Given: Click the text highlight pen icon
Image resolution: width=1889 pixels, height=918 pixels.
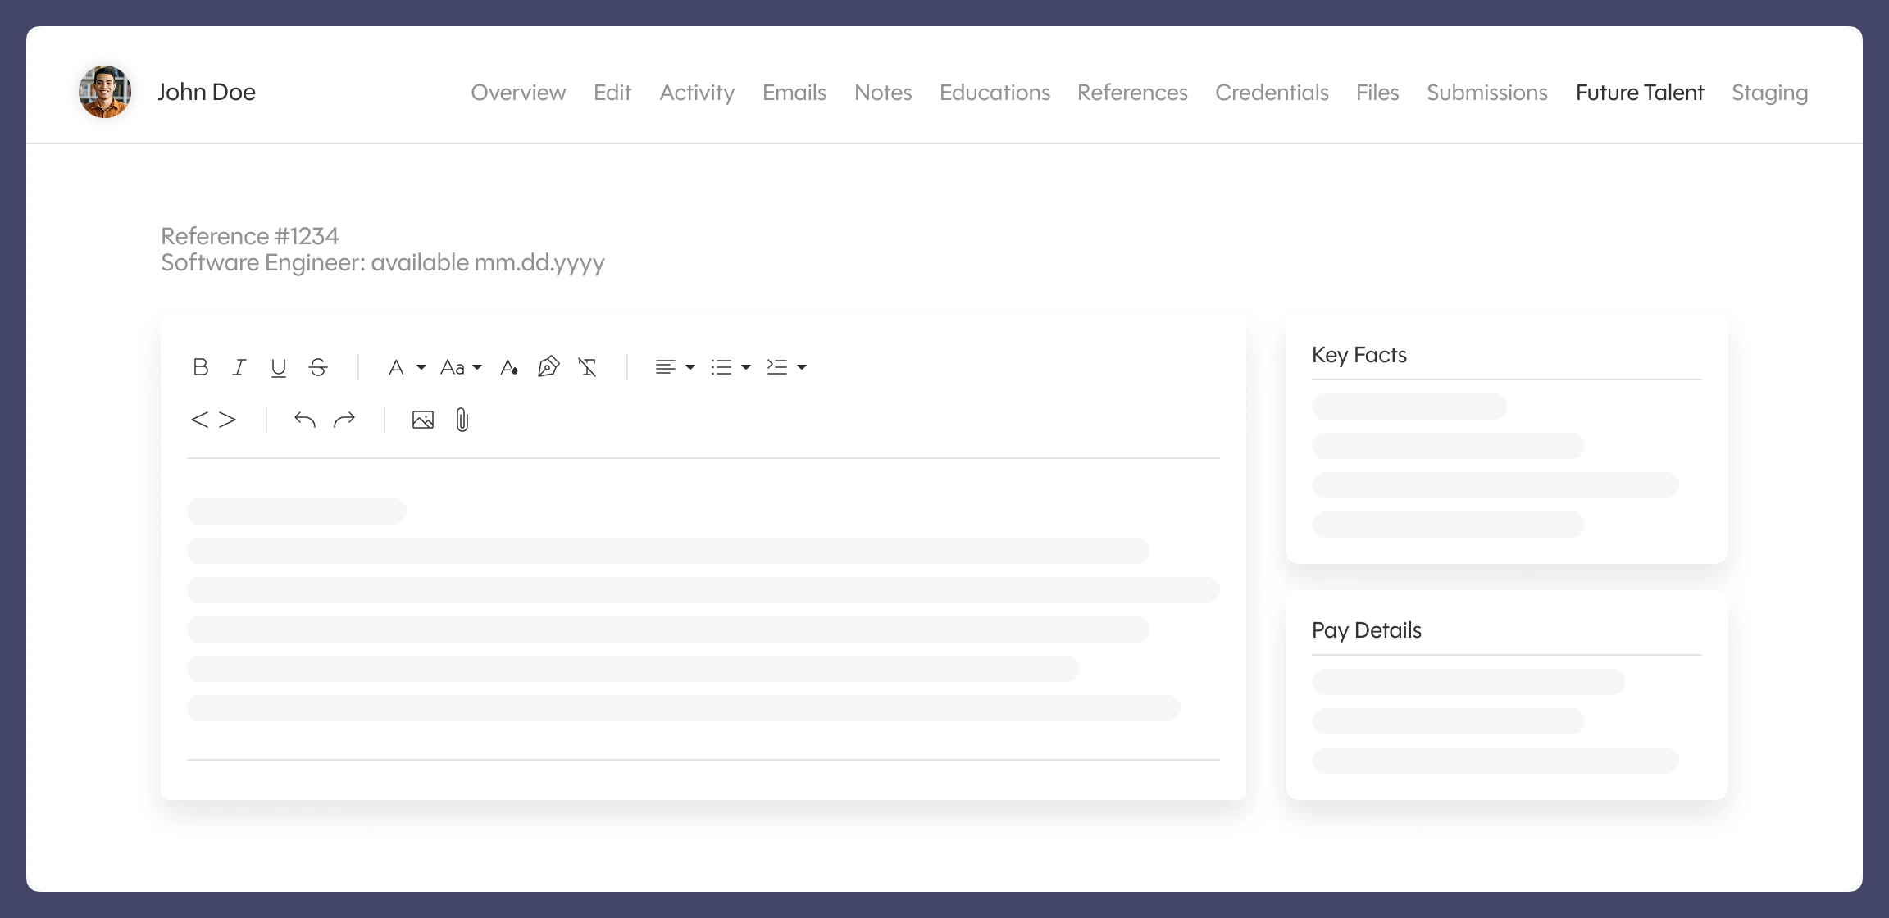Looking at the screenshot, I should [x=548, y=366].
